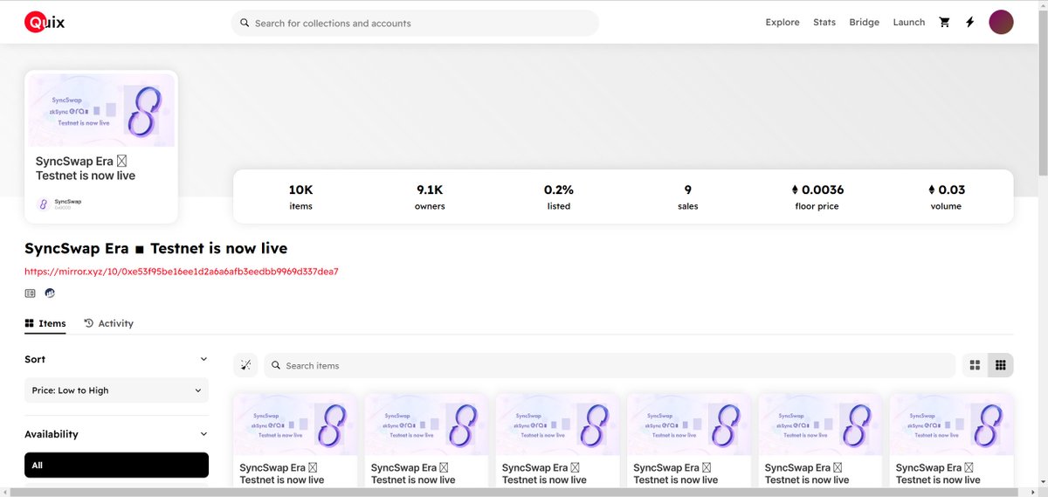This screenshot has height=497, width=1048.
Task: Open the shopping cart icon
Action: point(944,23)
